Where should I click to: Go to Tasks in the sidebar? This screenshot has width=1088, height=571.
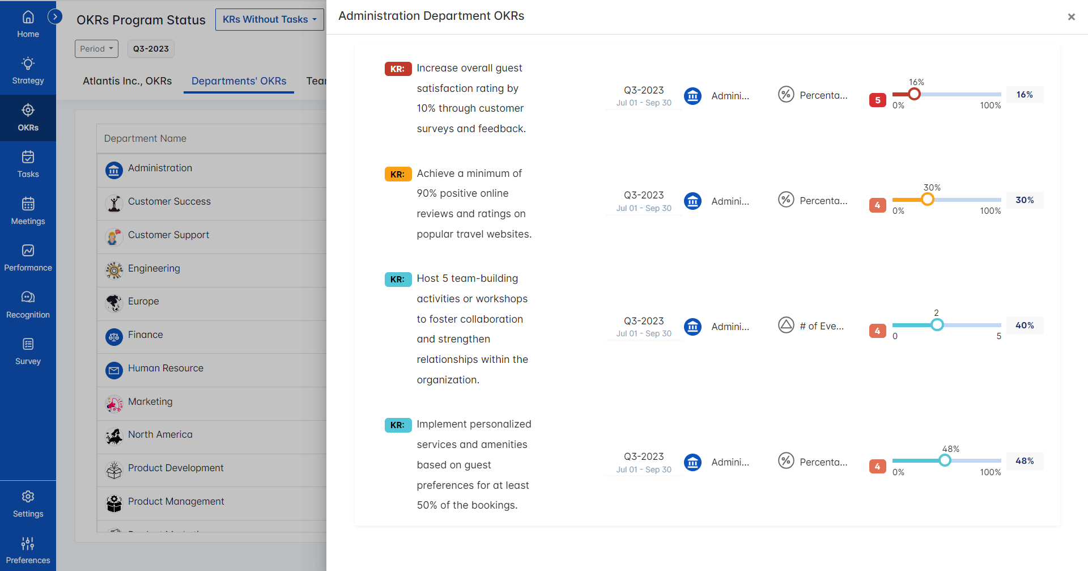click(28, 164)
